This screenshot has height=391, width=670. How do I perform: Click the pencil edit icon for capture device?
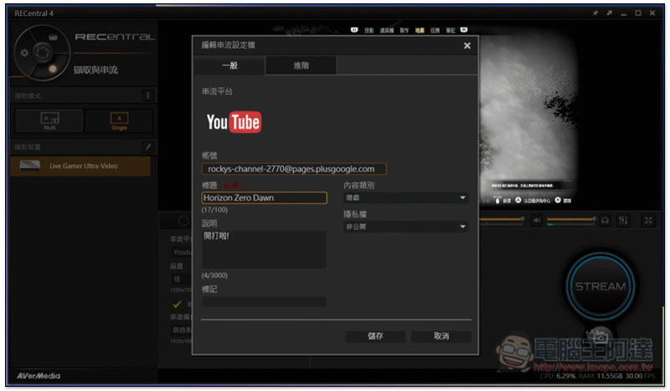pos(148,147)
